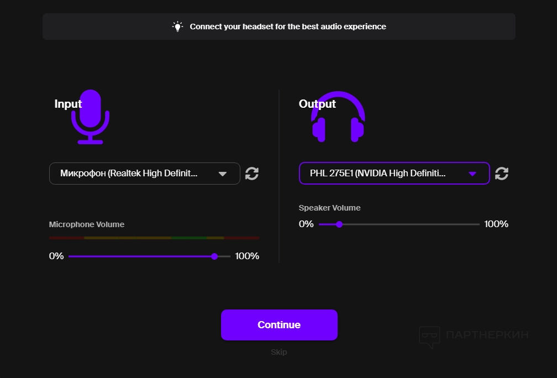
Task: Click the purple microphone Input icon
Action: [91, 118]
